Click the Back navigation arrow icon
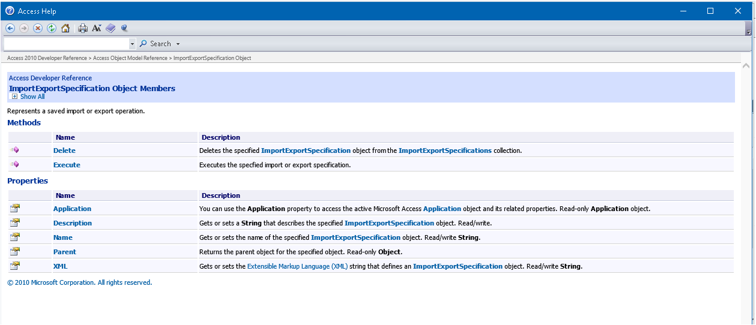Viewport: 756px width, 325px height. tap(10, 28)
